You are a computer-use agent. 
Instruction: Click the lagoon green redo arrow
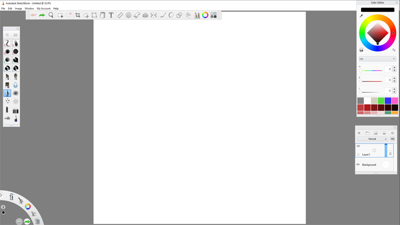(x=27, y=221)
